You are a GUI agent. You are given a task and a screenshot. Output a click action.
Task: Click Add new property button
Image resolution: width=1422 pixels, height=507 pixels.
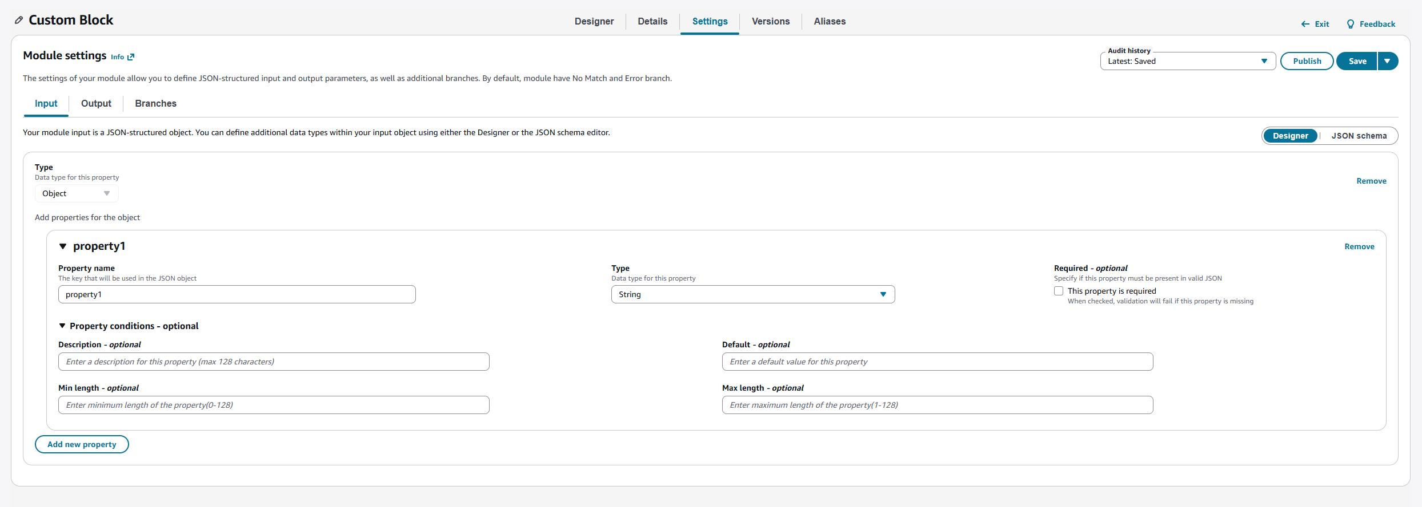tap(82, 444)
